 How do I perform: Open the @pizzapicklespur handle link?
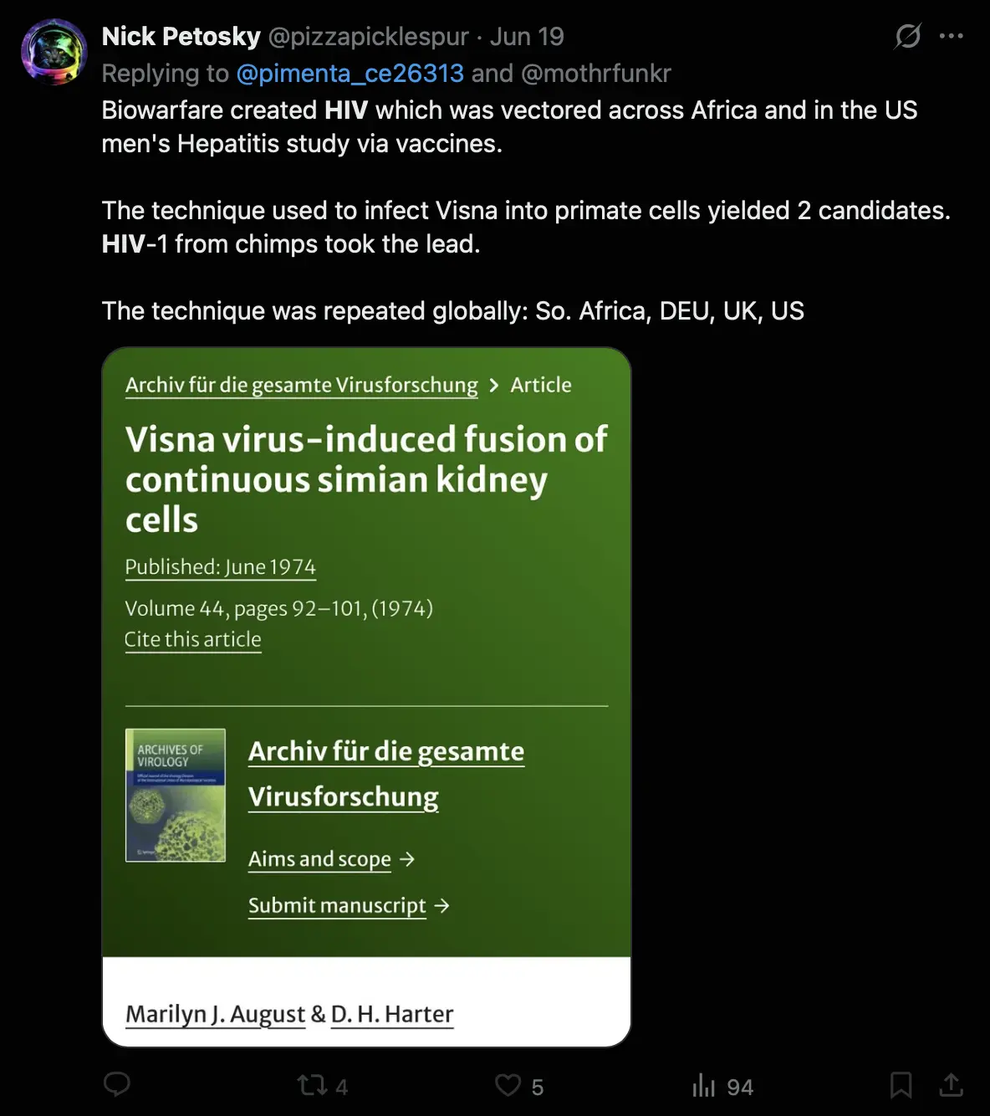tap(368, 37)
